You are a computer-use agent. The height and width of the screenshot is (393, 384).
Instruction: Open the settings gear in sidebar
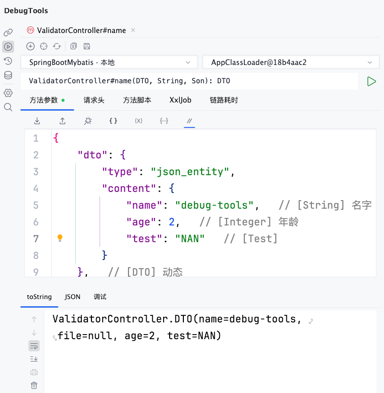coord(8,93)
